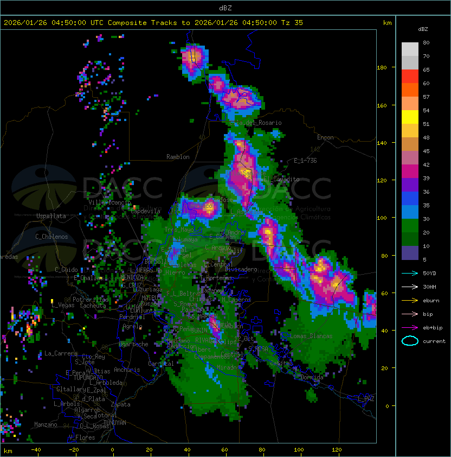This screenshot has height=457, width=451.
Task: Click the 'Divisadero' map label
Action: point(241,269)
